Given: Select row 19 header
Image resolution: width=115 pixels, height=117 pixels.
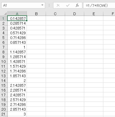Looking at the screenshot, I should point(4,104).
